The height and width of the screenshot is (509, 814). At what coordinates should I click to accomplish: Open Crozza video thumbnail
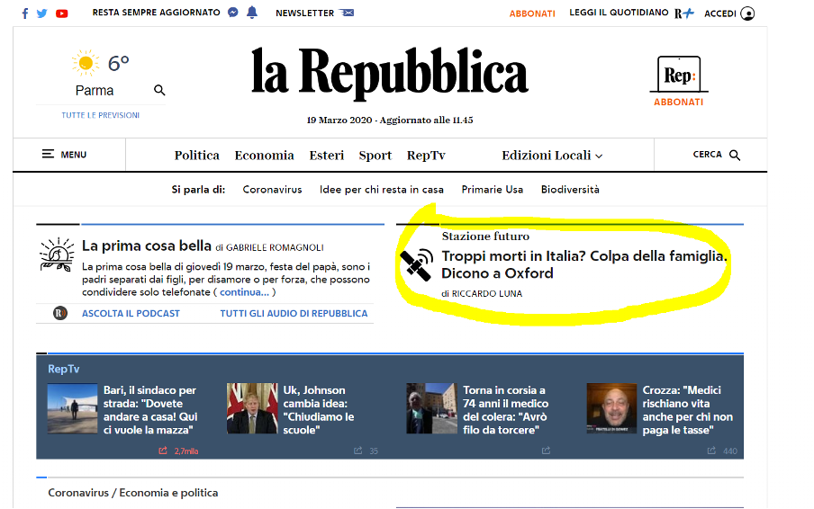[x=611, y=408]
